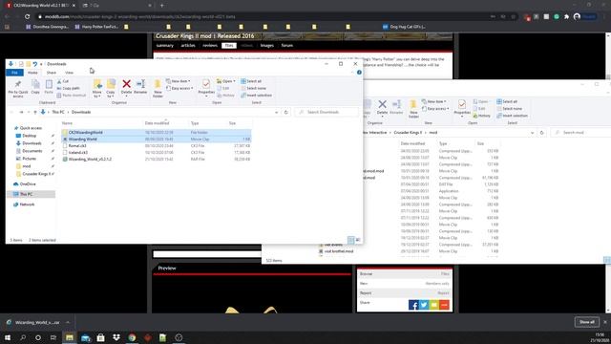Image resolution: width=611 pixels, height=344 pixels.
Task: Open File tab in Downloads window
Action: (x=15, y=73)
